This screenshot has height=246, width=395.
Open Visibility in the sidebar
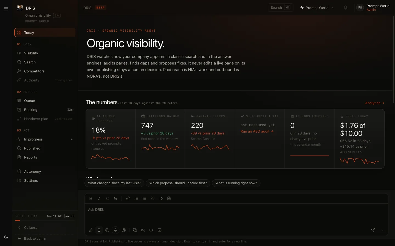pos(45,53)
